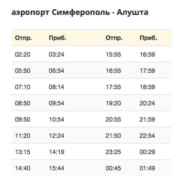Pick the 17:55 departure cell
Viewport: 186px width, 180px height.
(113, 87)
